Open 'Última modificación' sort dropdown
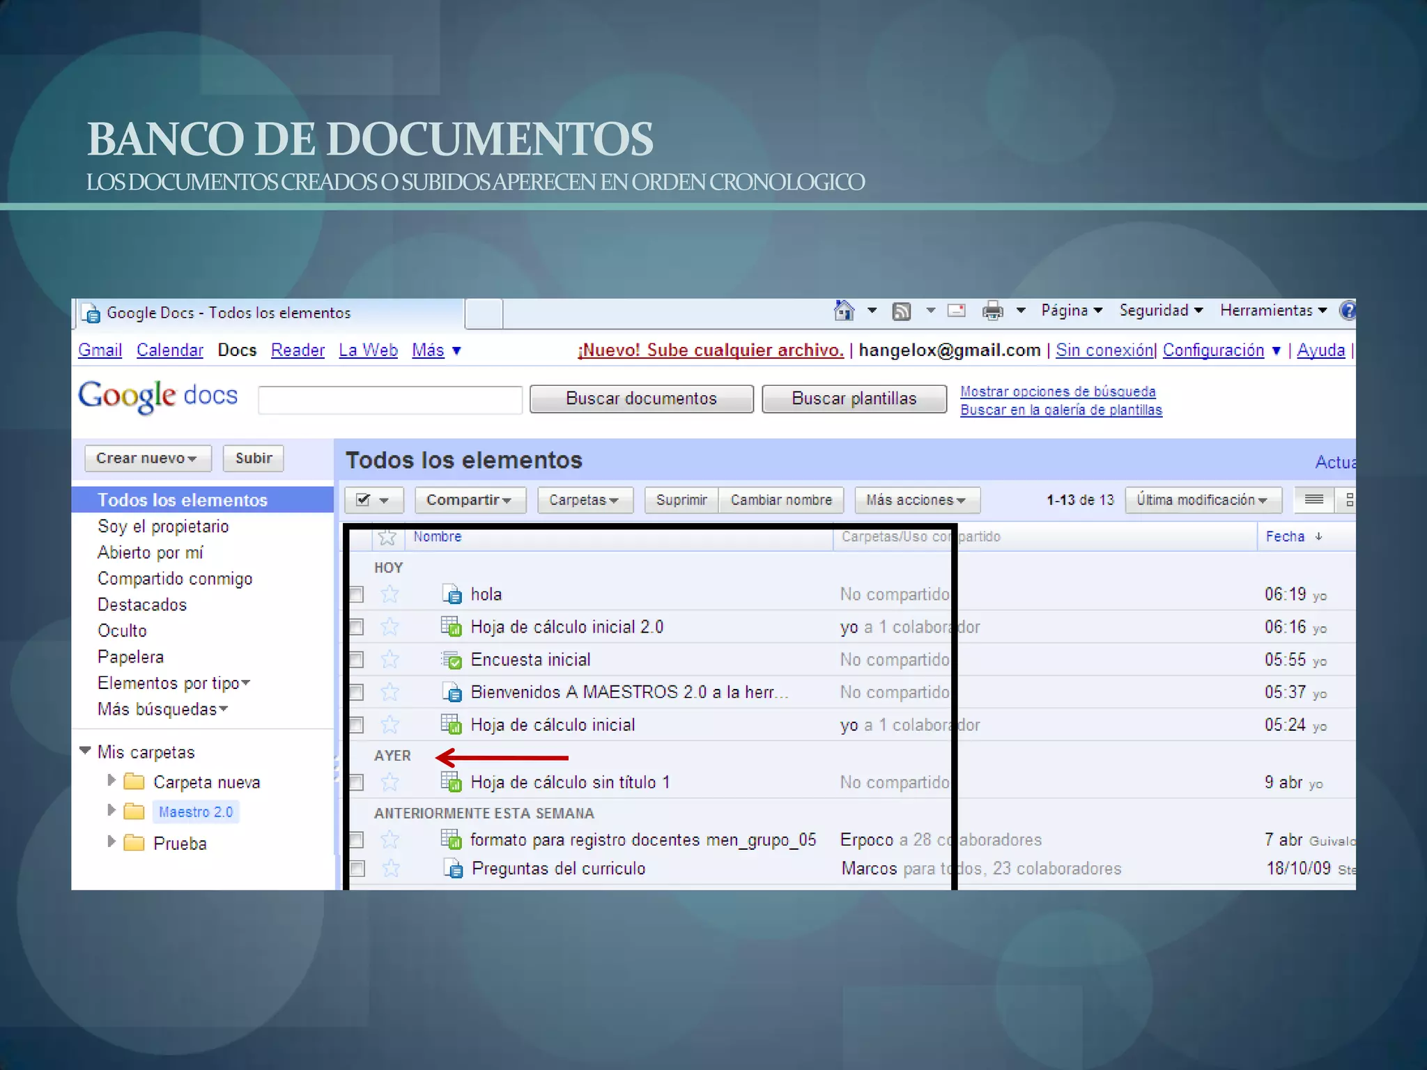1427x1070 pixels. point(1203,500)
